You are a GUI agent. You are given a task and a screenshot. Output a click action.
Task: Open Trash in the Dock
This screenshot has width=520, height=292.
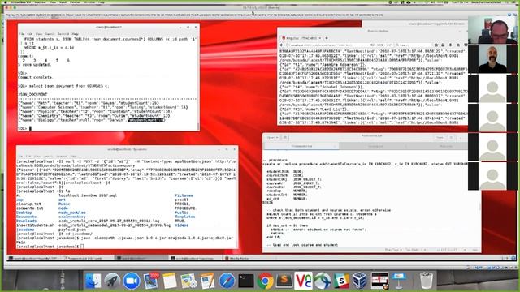tap(427, 281)
